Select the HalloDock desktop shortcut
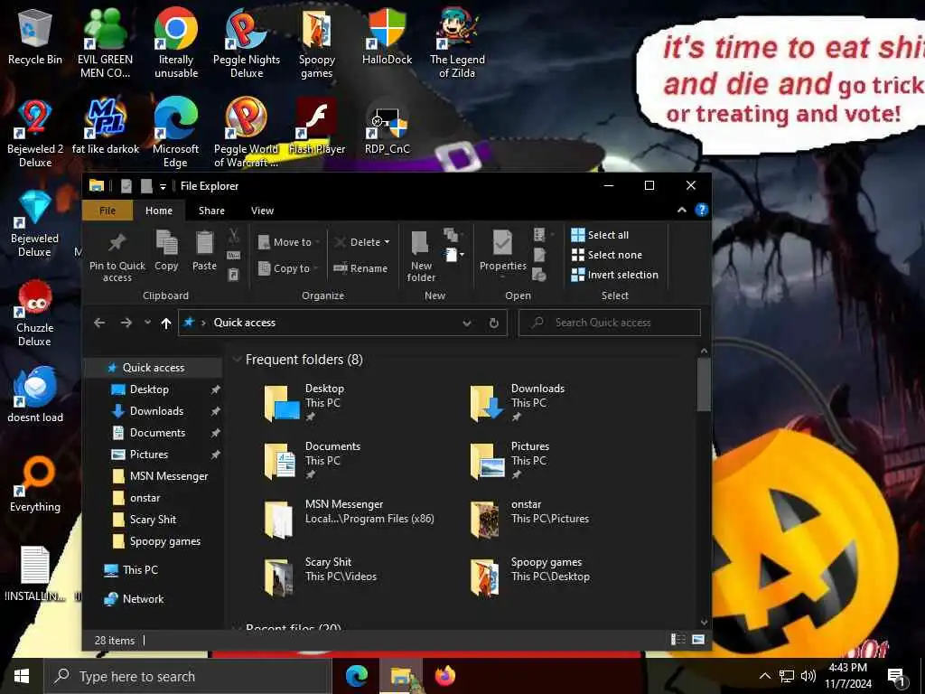The height and width of the screenshot is (694, 925). coord(387,38)
